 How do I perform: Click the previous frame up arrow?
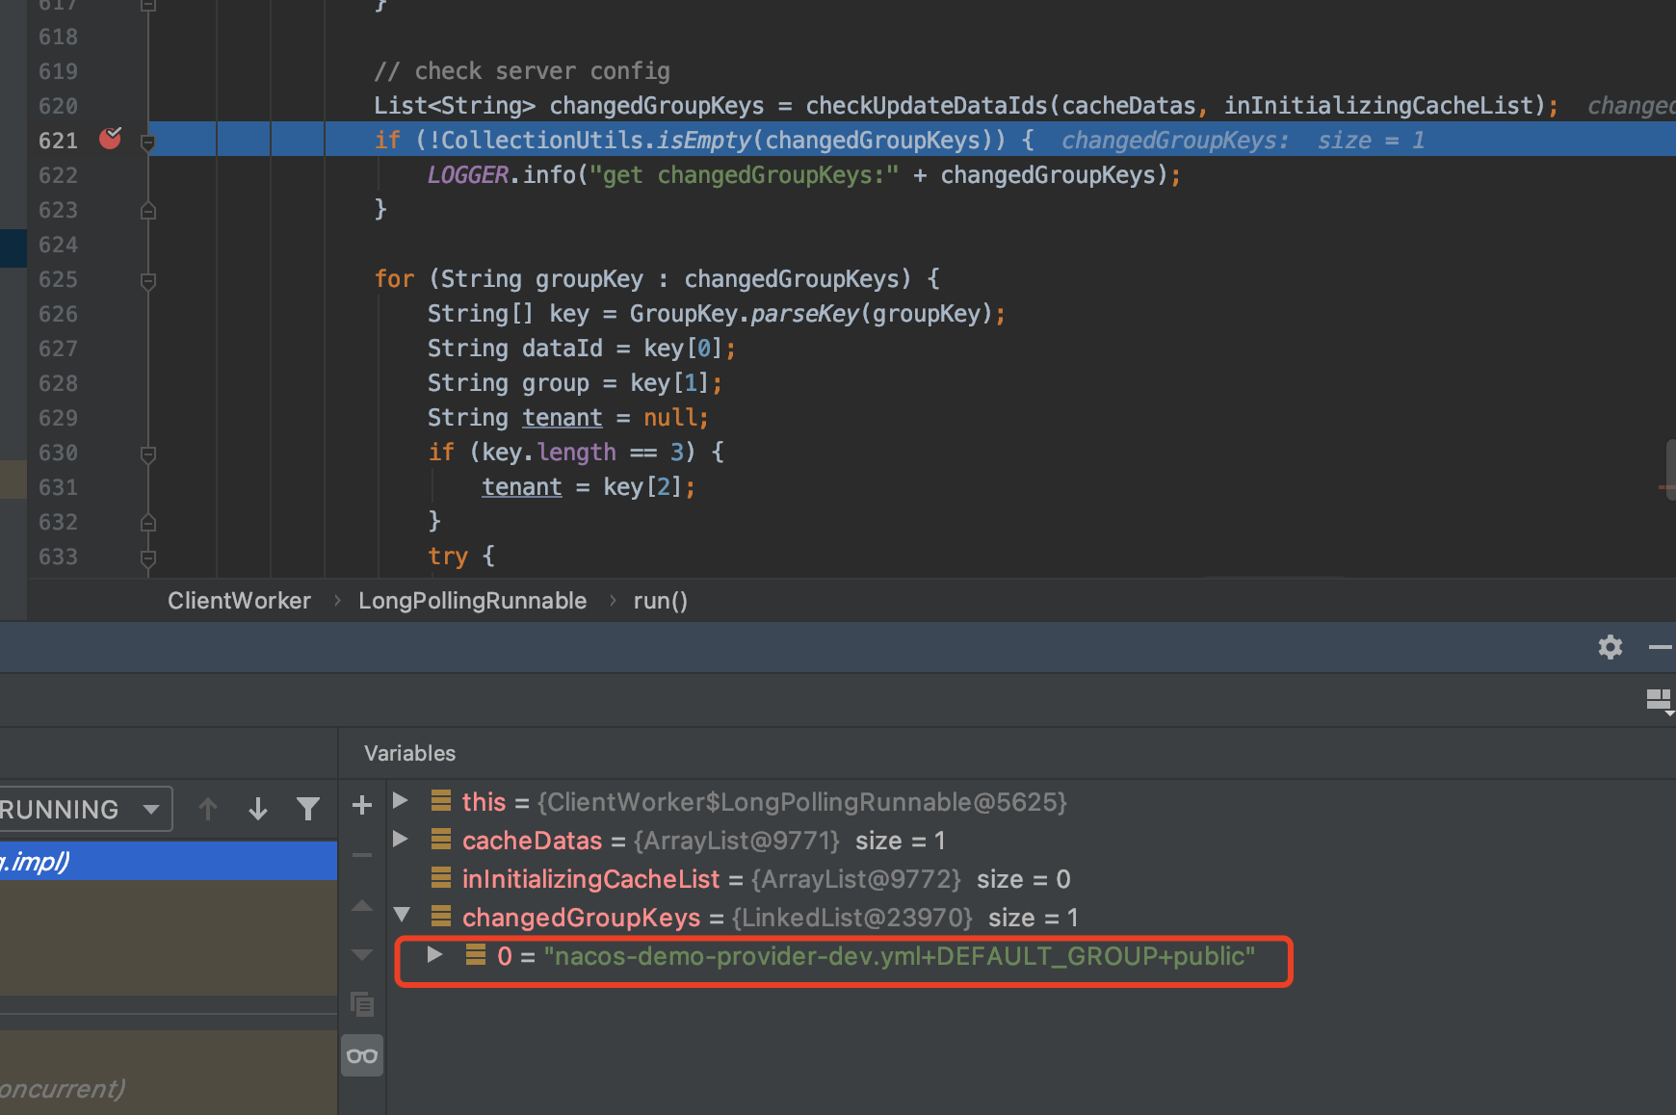208,809
